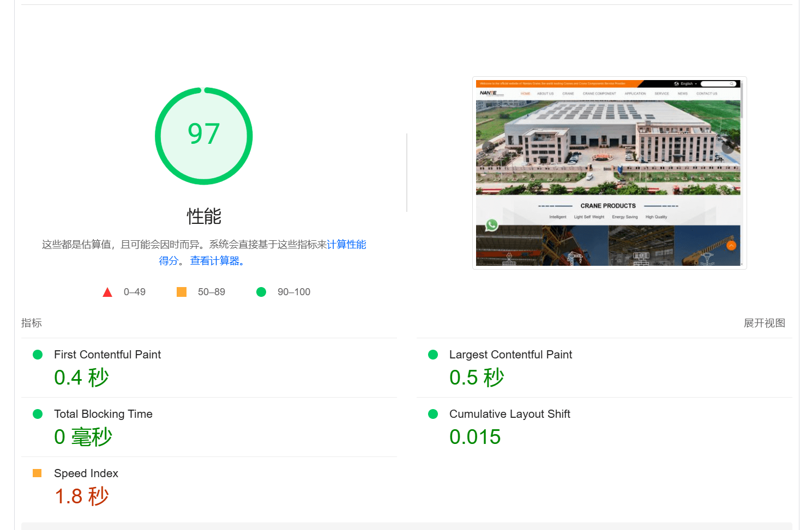
Task: Click First Contentful Paint green status dot
Action: (x=38, y=355)
